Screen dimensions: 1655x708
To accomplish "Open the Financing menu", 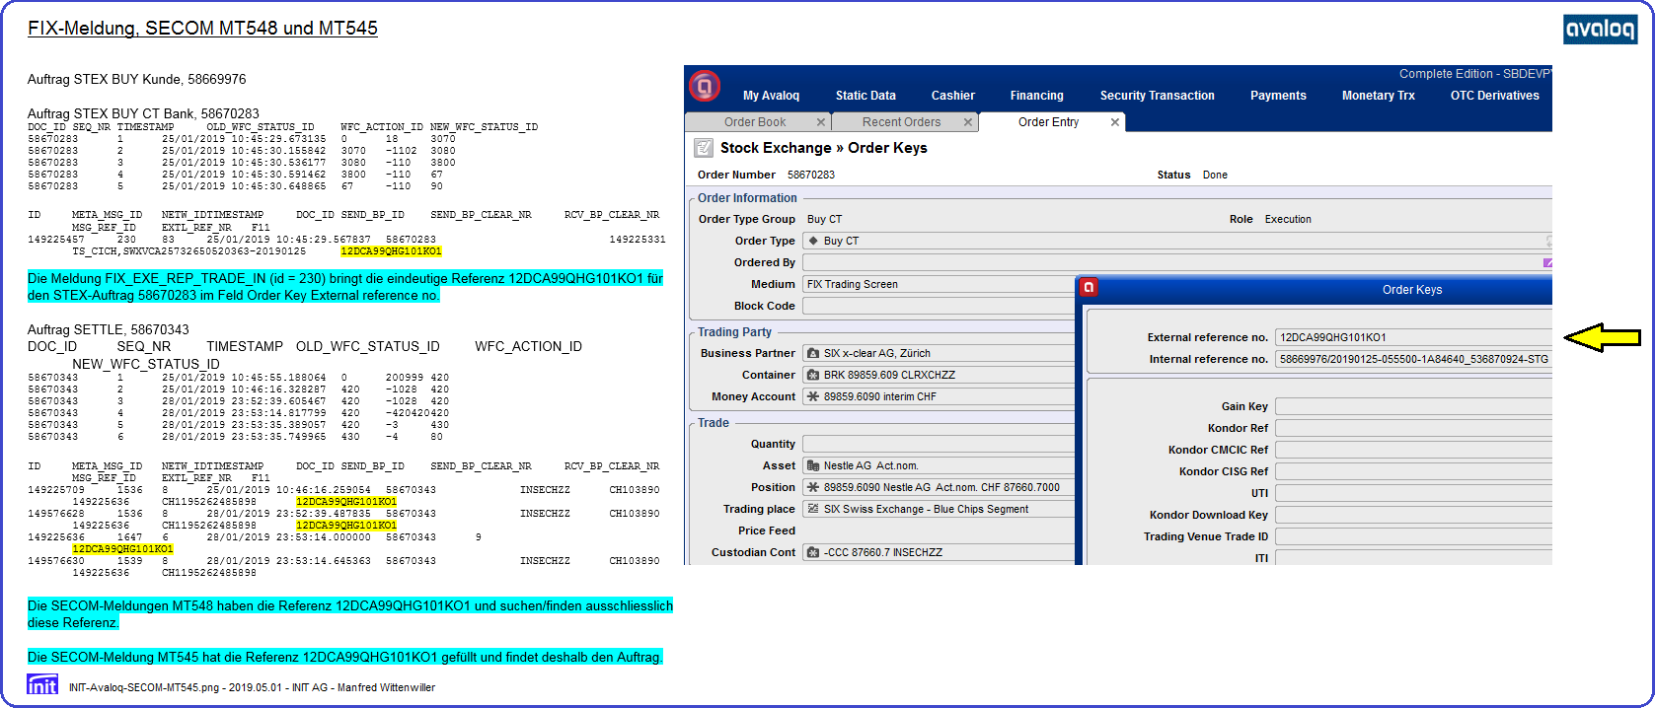I will coord(1036,96).
